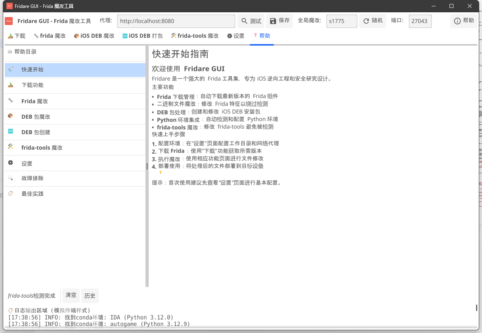Click the refresh icon on 随机 button
The width and height of the screenshot is (482, 333).
[366, 21]
